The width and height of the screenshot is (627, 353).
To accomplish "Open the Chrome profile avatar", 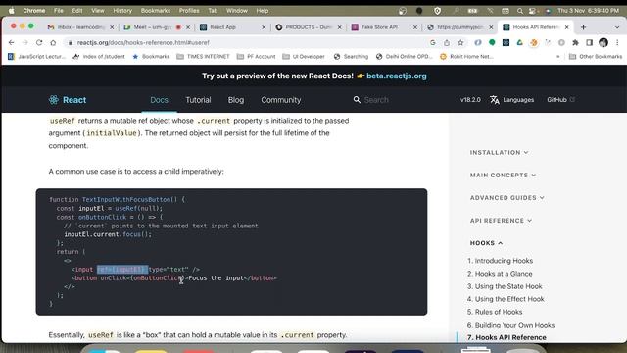I will tap(603, 42).
